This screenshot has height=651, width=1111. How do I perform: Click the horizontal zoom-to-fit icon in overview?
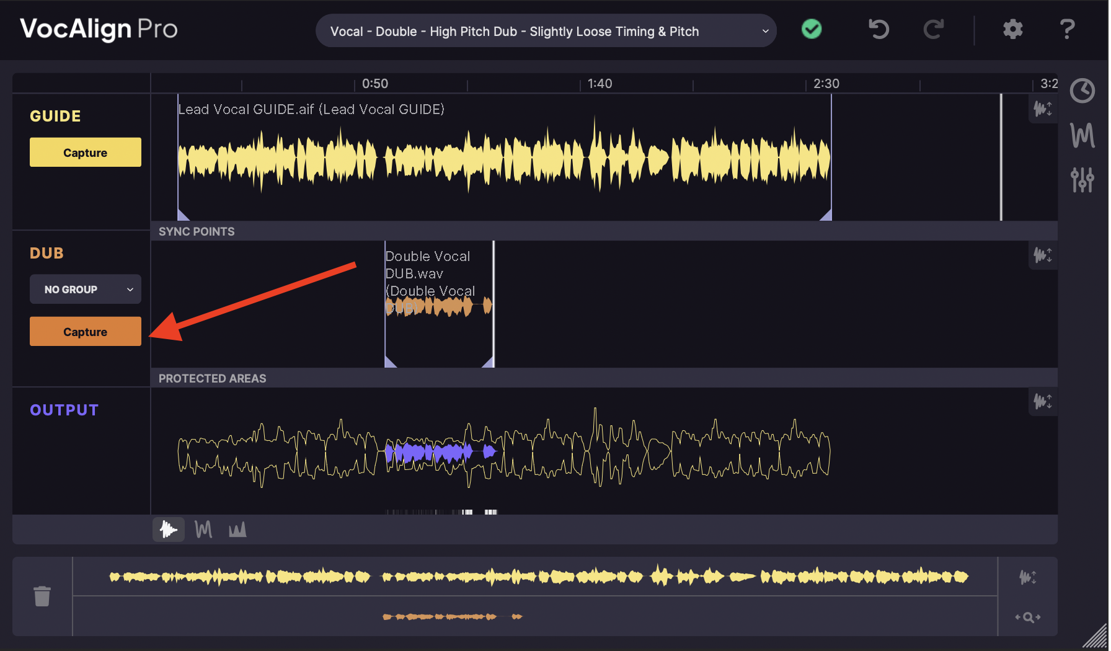click(1027, 617)
